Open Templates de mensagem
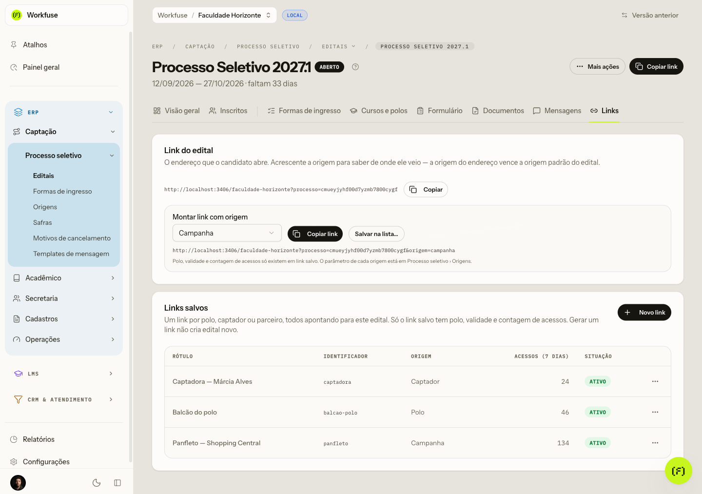702x494 pixels. pyautogui.click(x=71, y=254)
